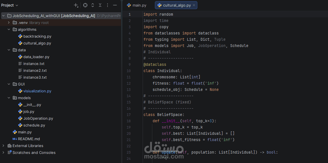Screen dimensions: 328x163
Task: Click the Python icon beside visiualization.py
Action: point(20,91)
